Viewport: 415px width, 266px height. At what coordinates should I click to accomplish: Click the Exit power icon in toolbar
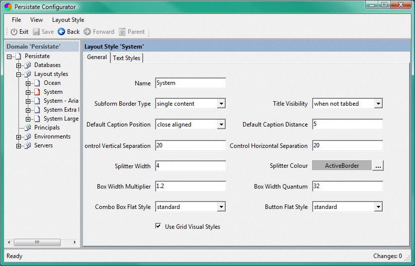[x=14, y=32]
